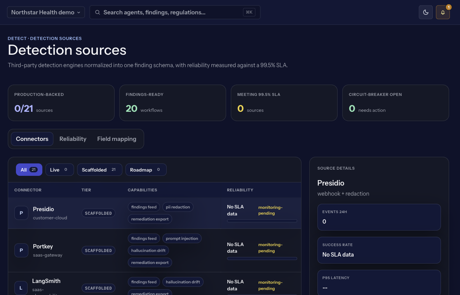Click the Portkey avatar letter P
The height and width of the screenshot is (295, 460).
[x=21, y=250]
